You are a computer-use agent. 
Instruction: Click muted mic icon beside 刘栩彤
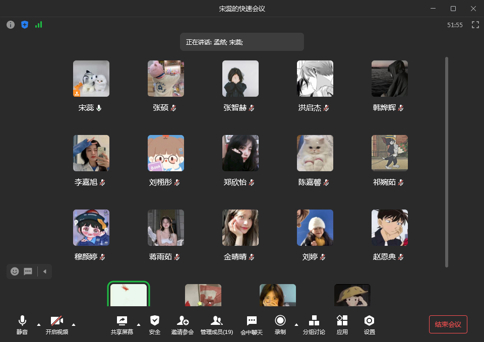(177, 182)
